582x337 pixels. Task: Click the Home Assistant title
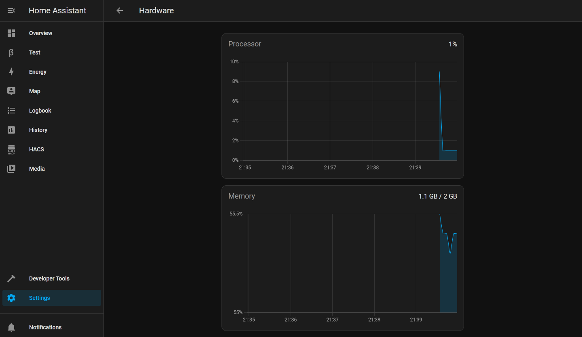57,10
